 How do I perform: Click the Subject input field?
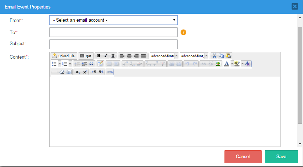[113, 44]
